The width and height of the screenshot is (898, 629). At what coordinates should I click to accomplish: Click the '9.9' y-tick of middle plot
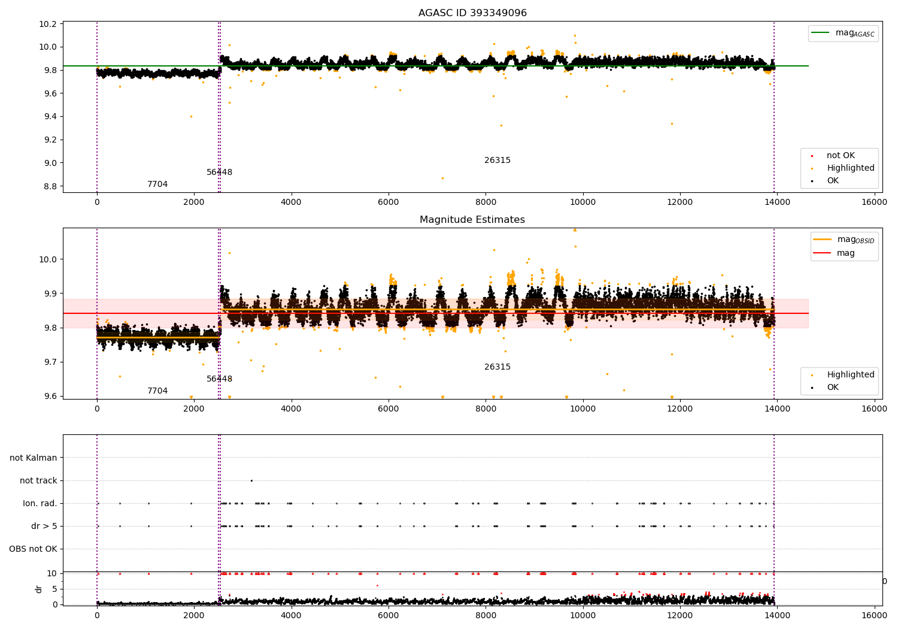tap(51, 294)
